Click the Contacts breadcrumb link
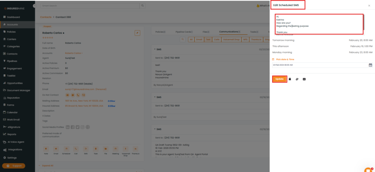375x172 pixels. (47, 17)
